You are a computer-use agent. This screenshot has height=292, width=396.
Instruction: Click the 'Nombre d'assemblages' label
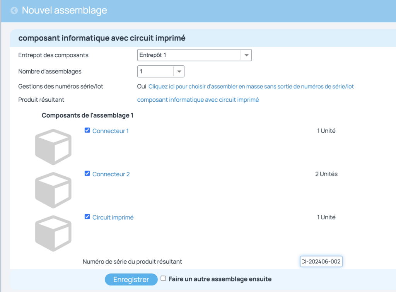click(50, 72)
